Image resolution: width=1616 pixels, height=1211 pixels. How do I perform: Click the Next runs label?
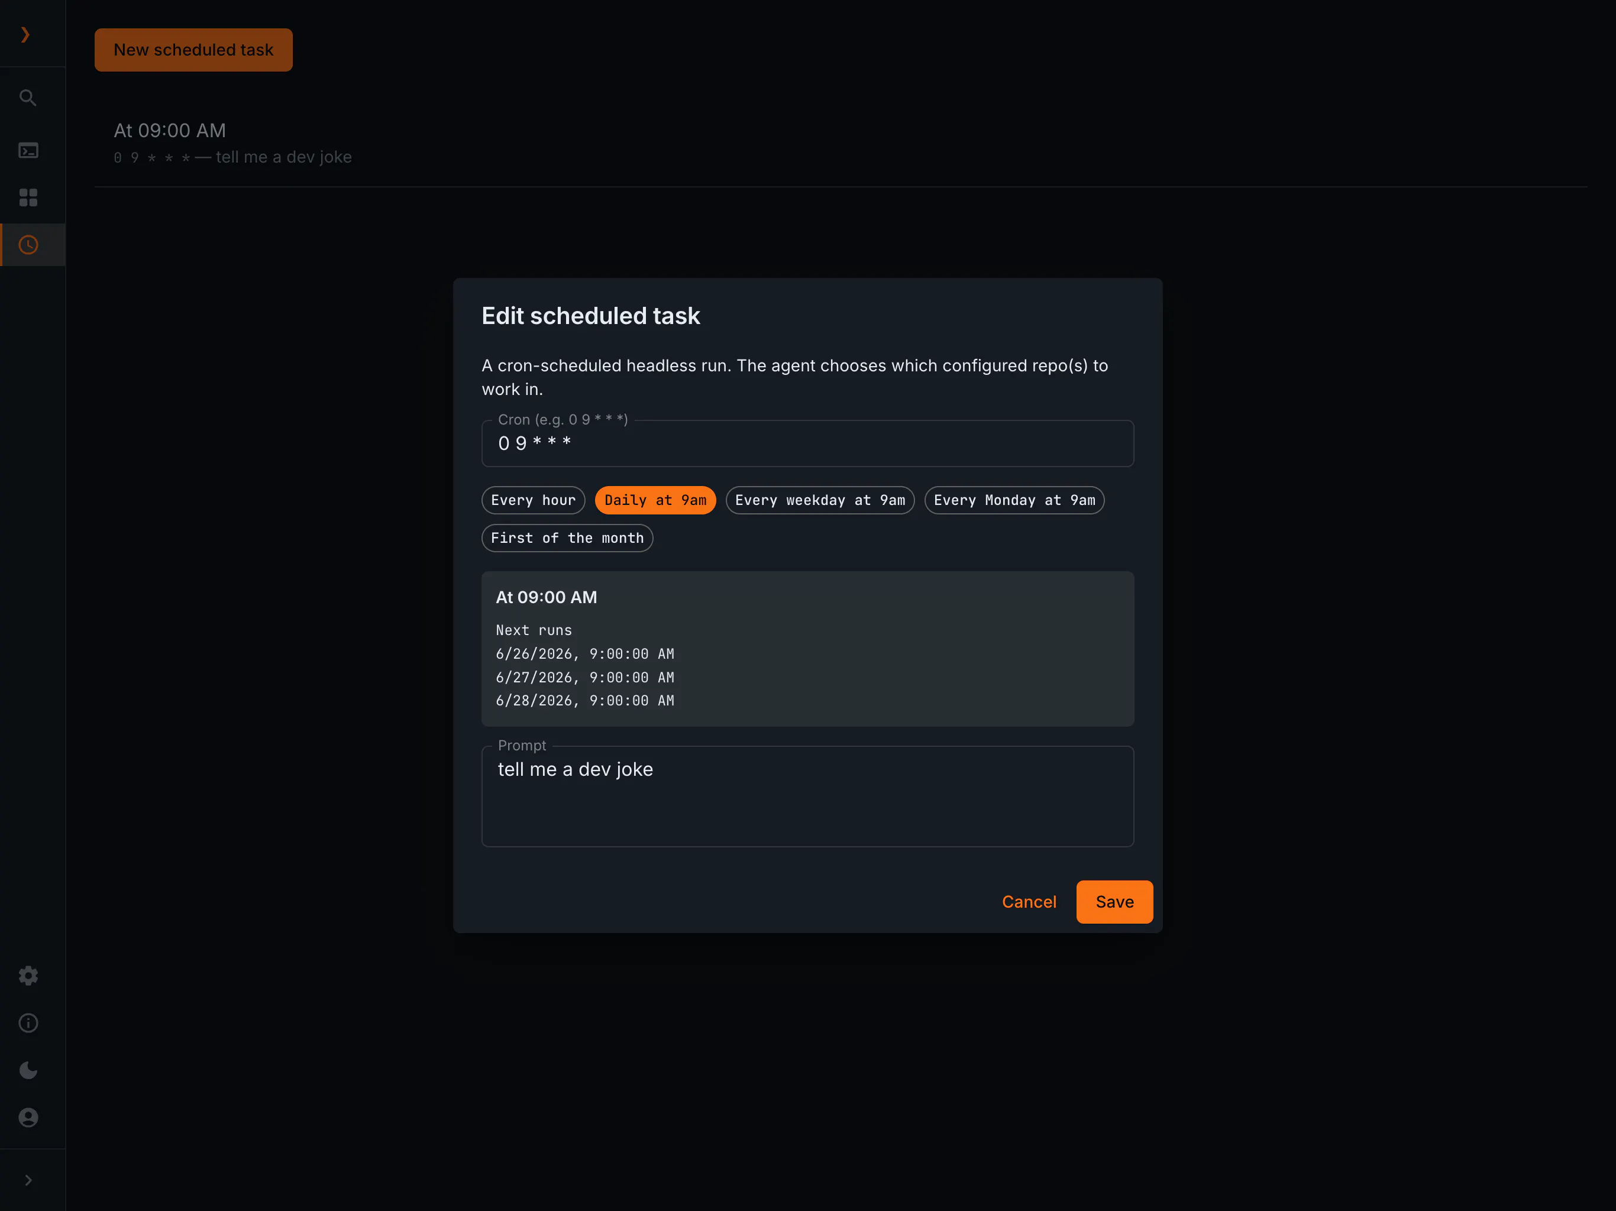pos(534,630)
